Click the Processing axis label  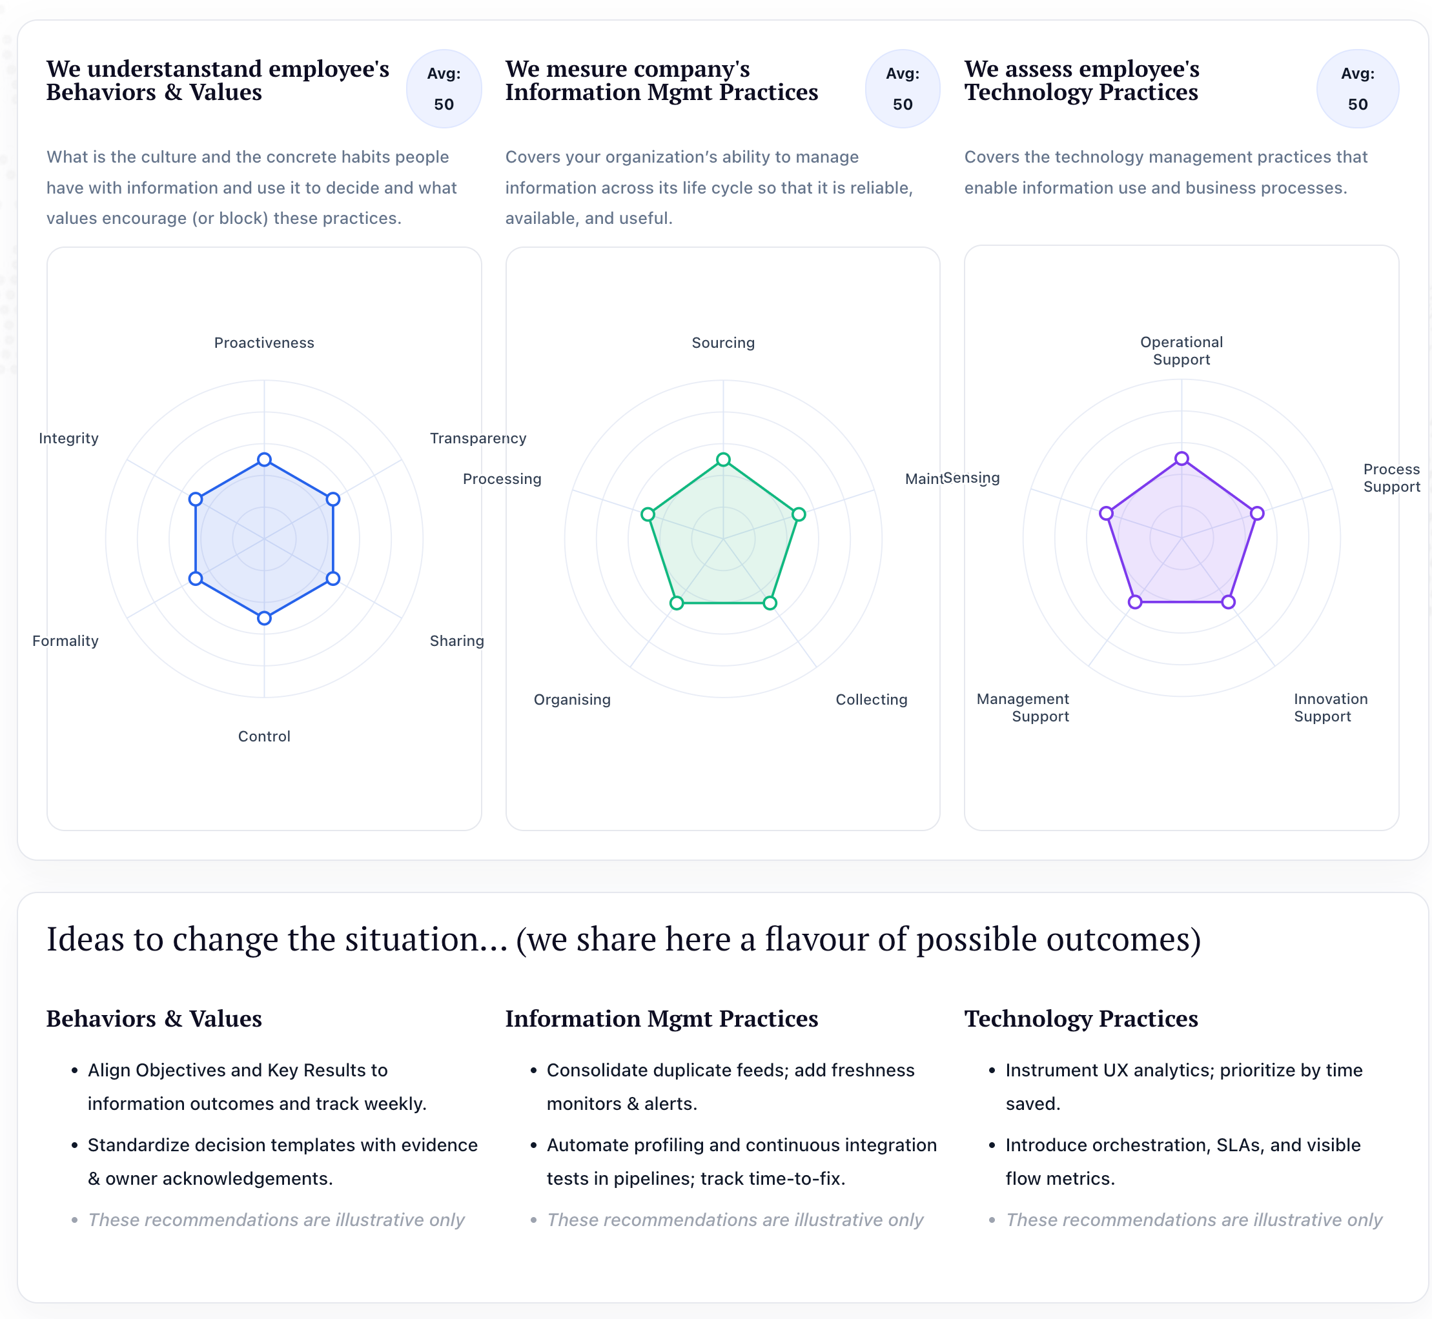(502, 479)
